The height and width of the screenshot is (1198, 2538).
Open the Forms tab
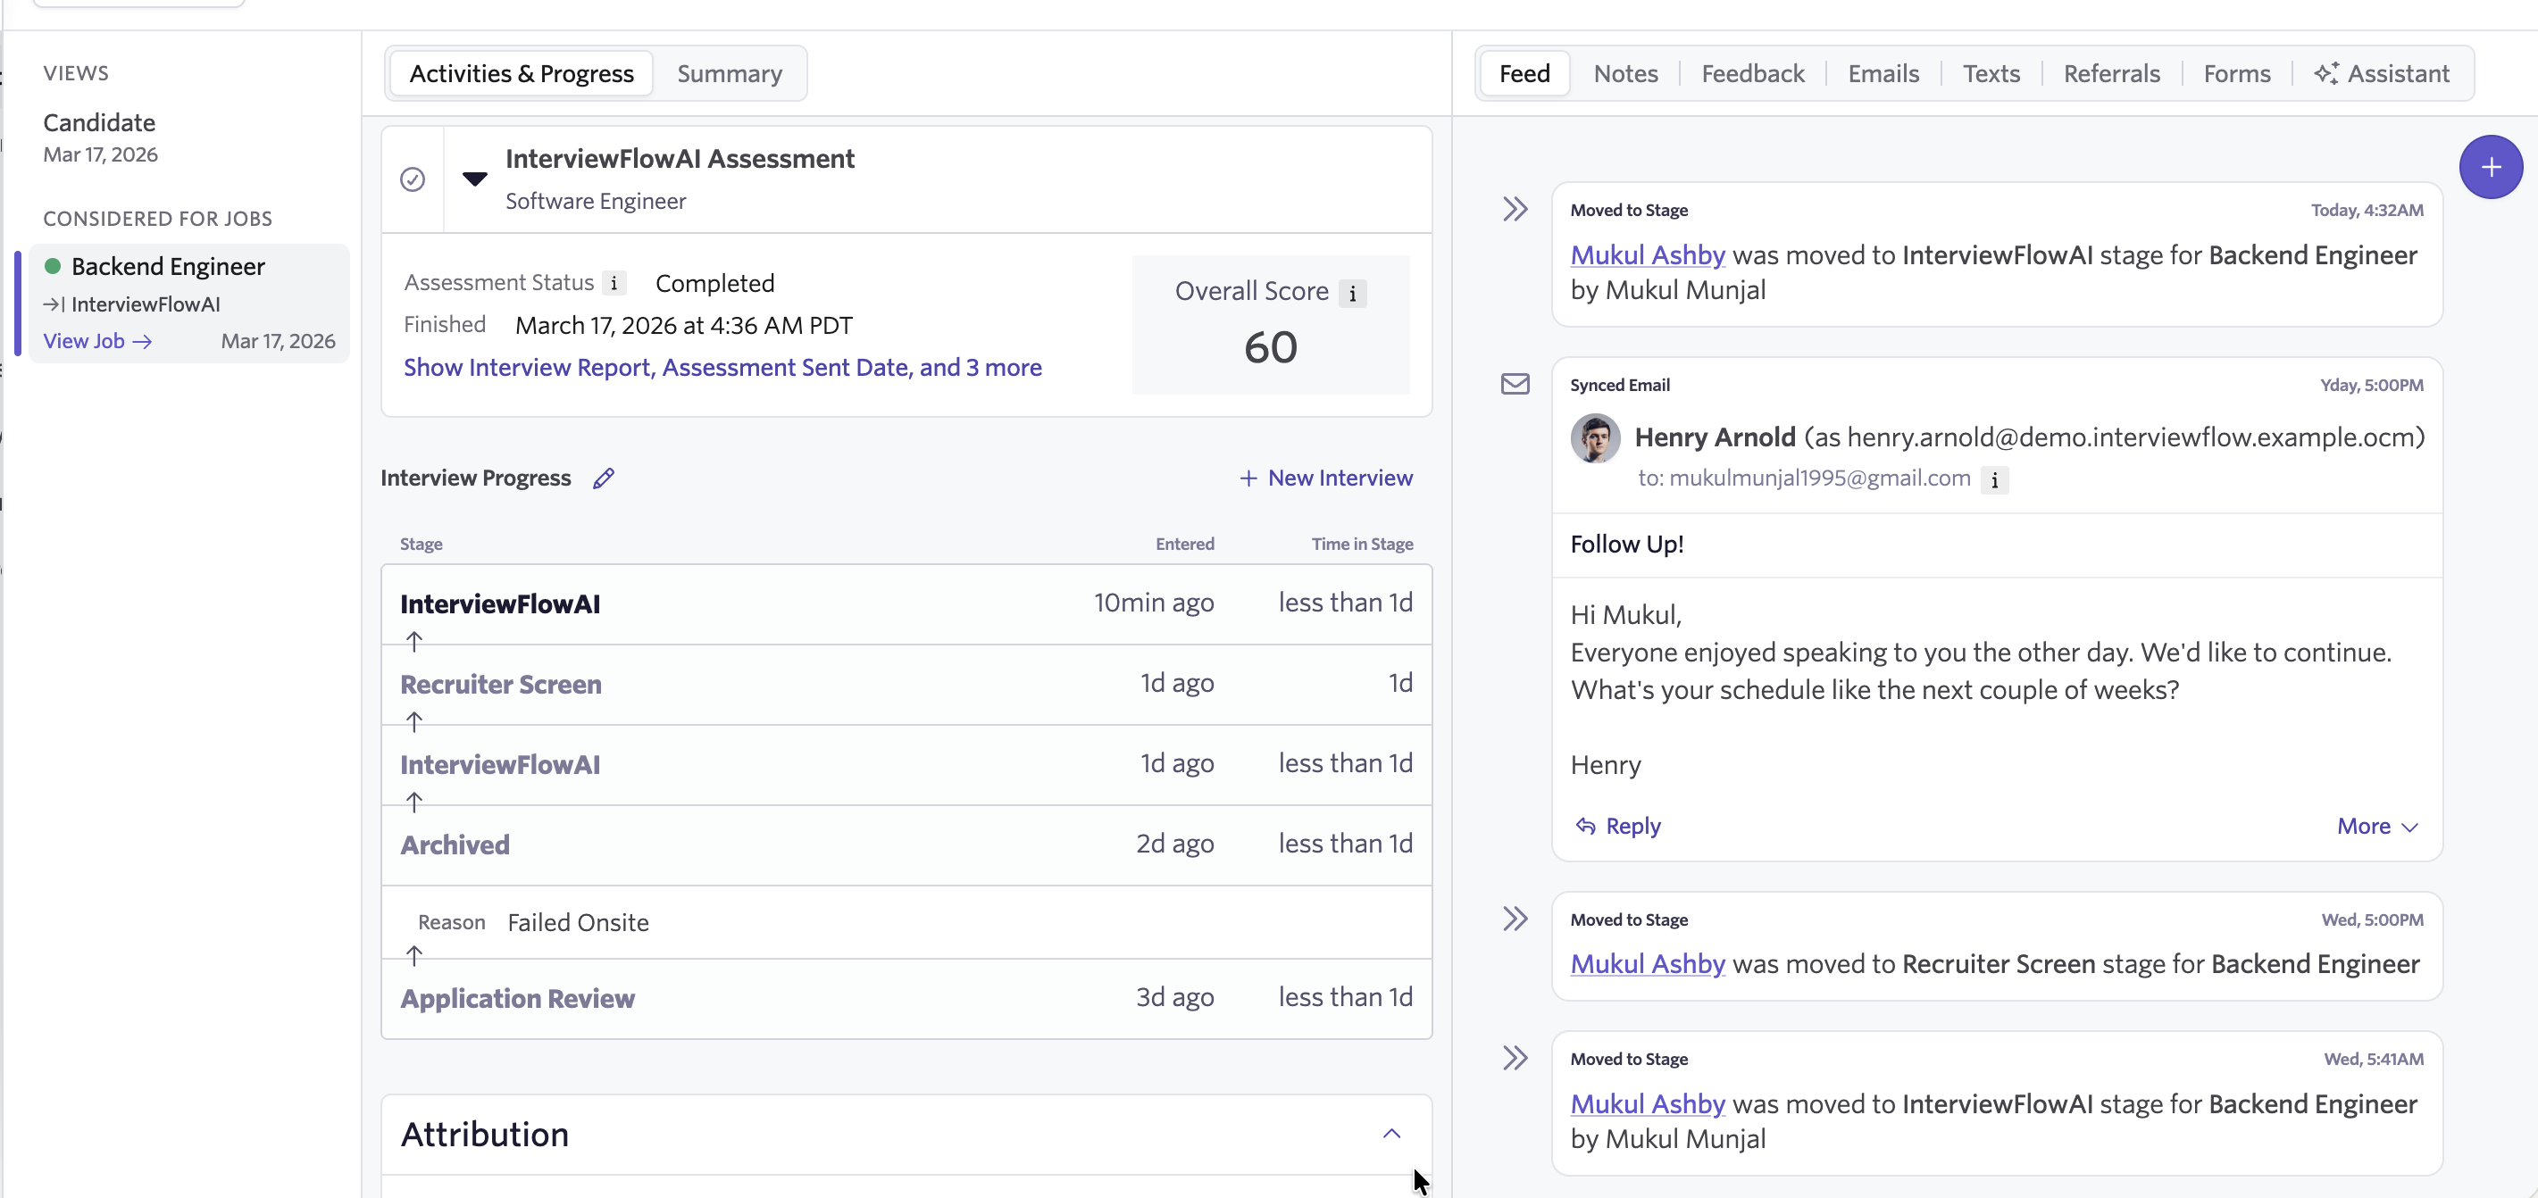pos(2236,74)
